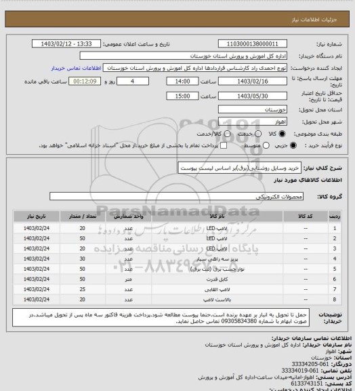Select بالاست لامپ item in row 8
The height and width of the screenshot is (391, 355).
tap(217, 300)
